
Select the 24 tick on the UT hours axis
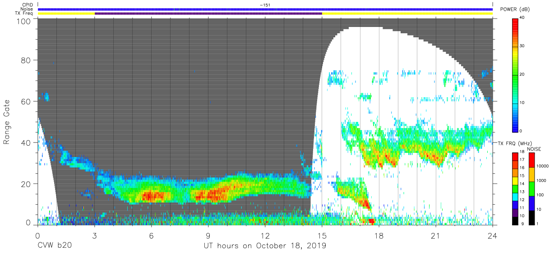tap(493, 235)
